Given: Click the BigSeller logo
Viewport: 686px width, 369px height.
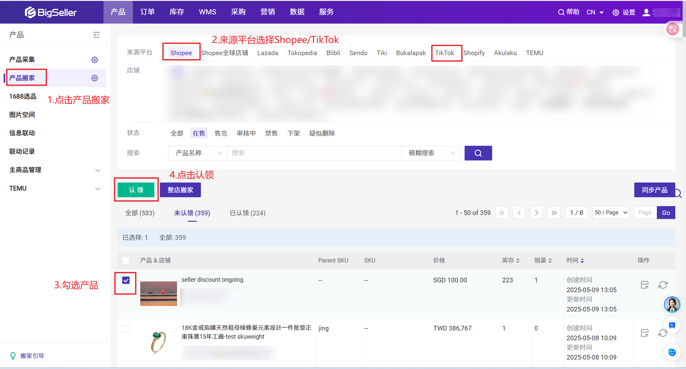Looking at the screenshot, I should coord(51,12).
